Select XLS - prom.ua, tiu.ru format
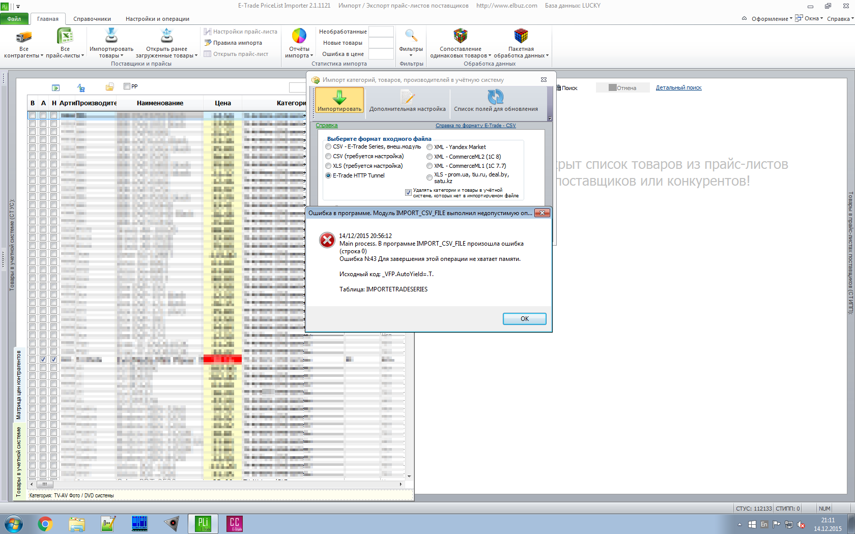 pos(430,177)
